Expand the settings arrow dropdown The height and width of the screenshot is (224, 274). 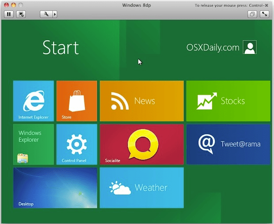pos(55,14)
